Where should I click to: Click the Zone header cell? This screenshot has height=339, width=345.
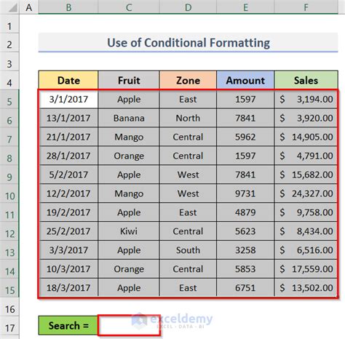pos(188,80)
